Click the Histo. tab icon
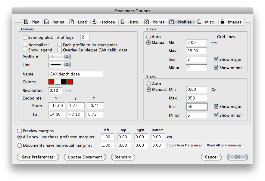 [x=122, y=22]
